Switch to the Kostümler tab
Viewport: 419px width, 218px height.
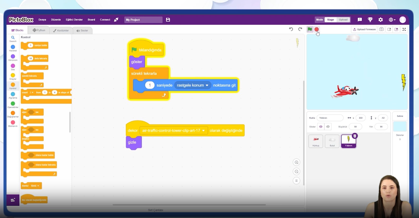point(61,30)
